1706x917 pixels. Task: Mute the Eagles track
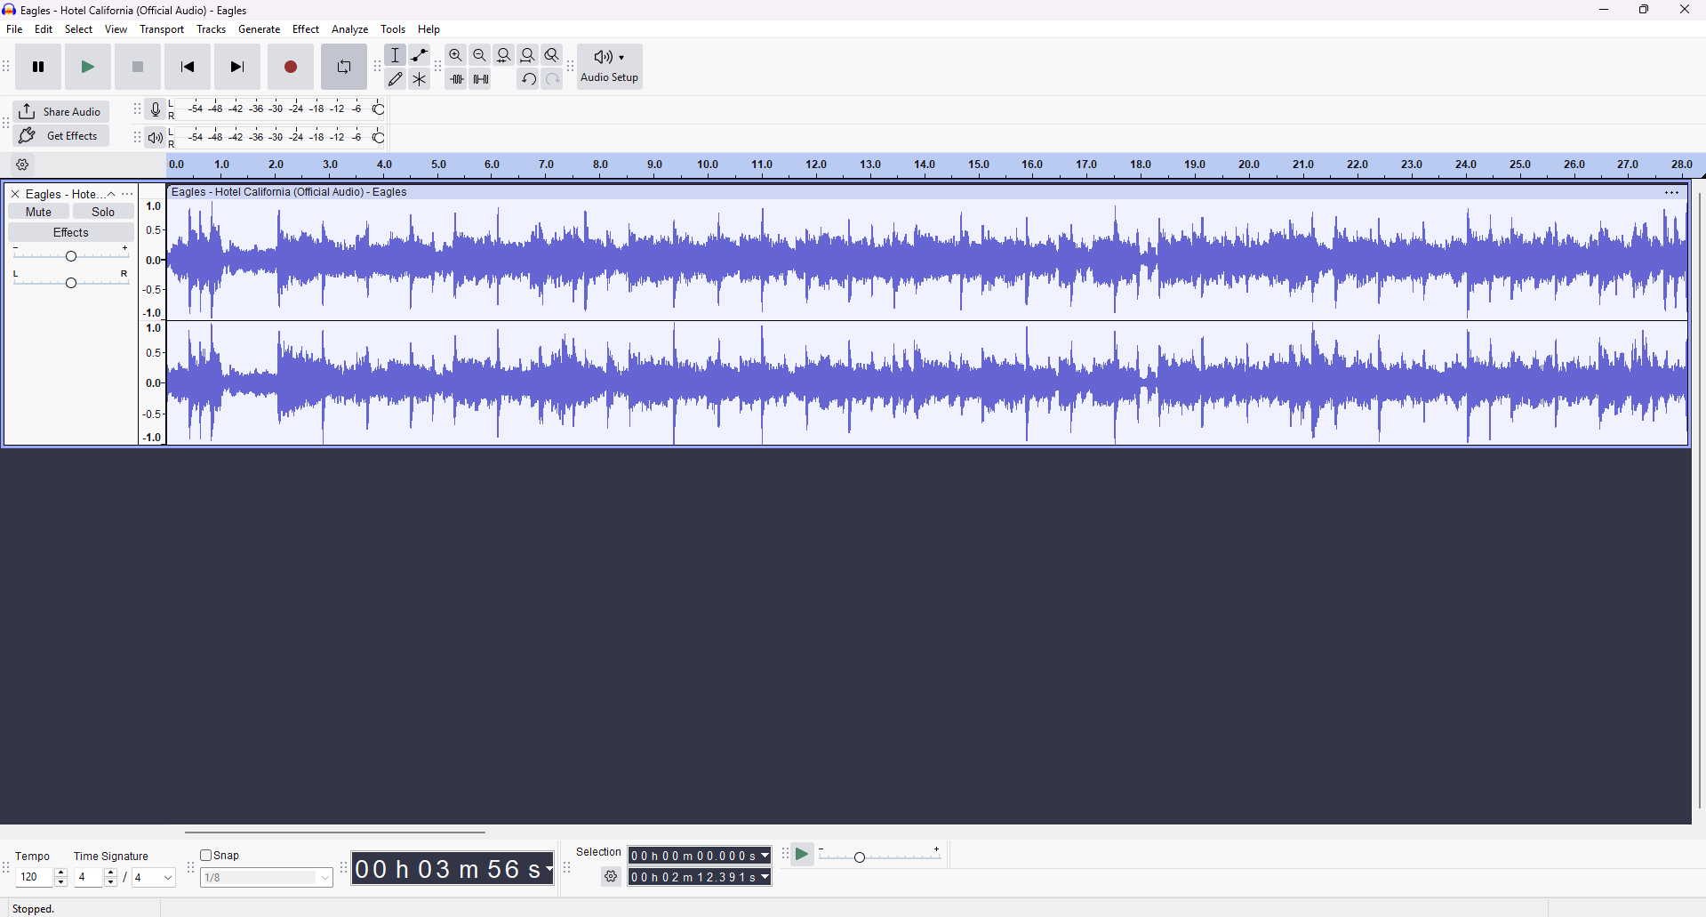[x=38, y=212]
